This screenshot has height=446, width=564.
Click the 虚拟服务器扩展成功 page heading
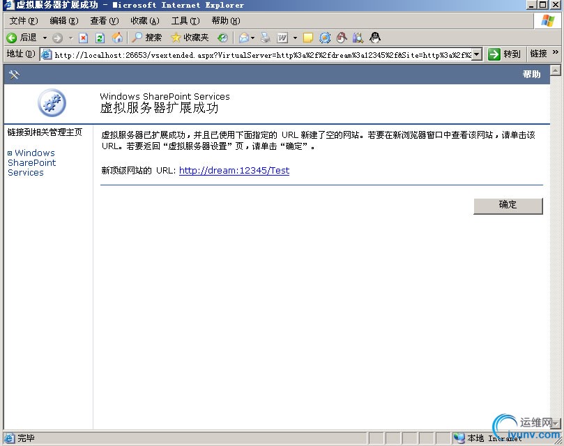coord(159,108)
